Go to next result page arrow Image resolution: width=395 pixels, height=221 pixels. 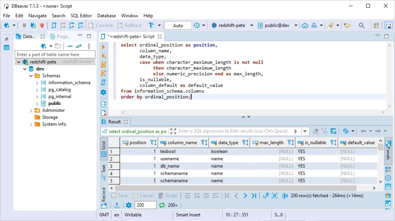click(245, 196)
